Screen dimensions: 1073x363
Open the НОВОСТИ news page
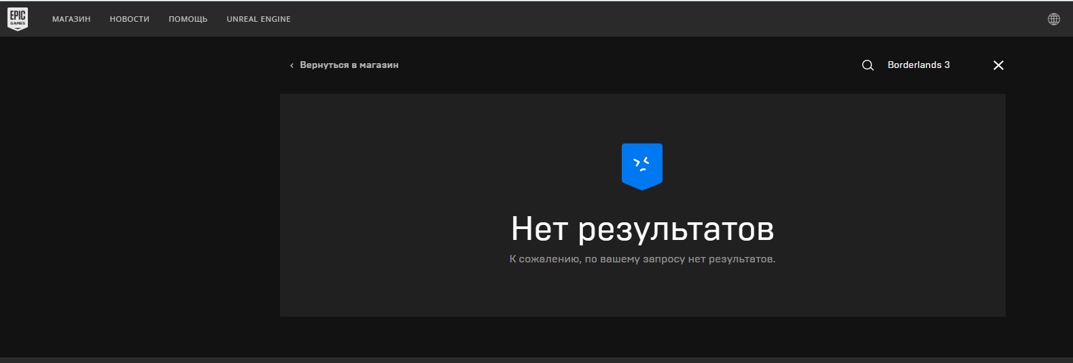point(130,19)
